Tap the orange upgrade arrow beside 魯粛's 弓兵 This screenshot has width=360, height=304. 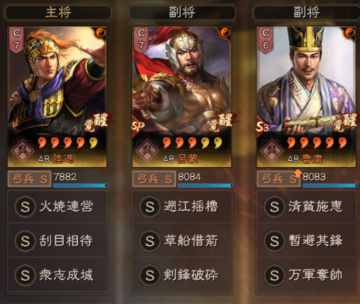point(298,173)
